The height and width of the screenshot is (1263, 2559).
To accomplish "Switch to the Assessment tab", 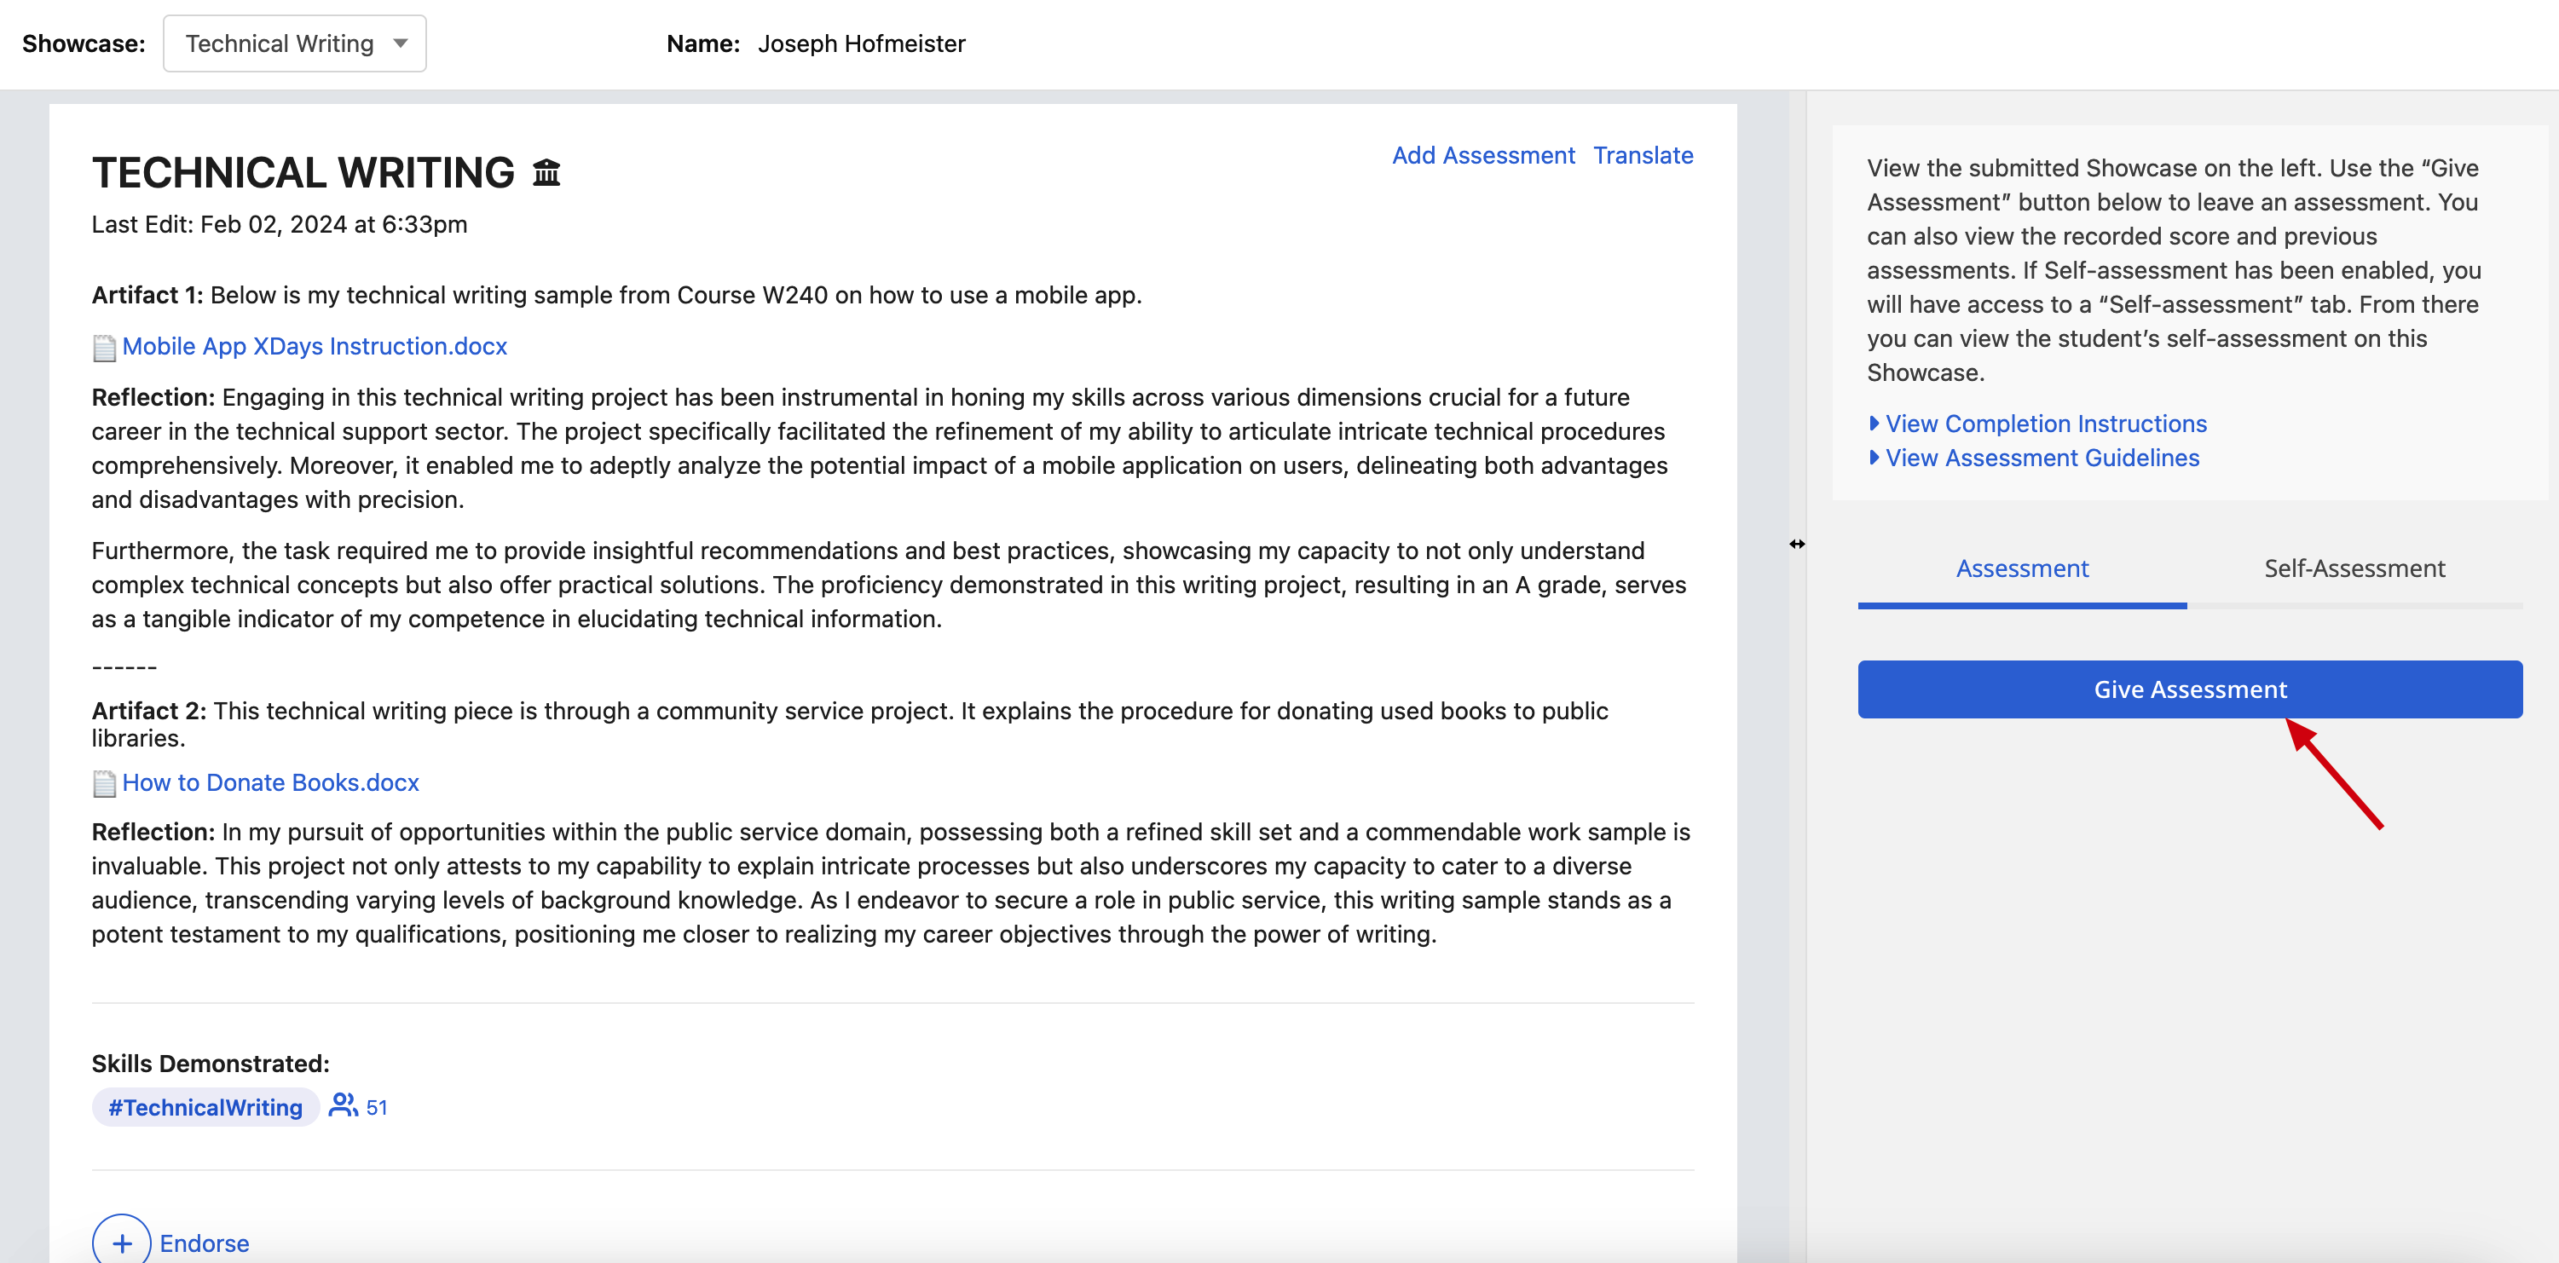I will point(2022,569).
